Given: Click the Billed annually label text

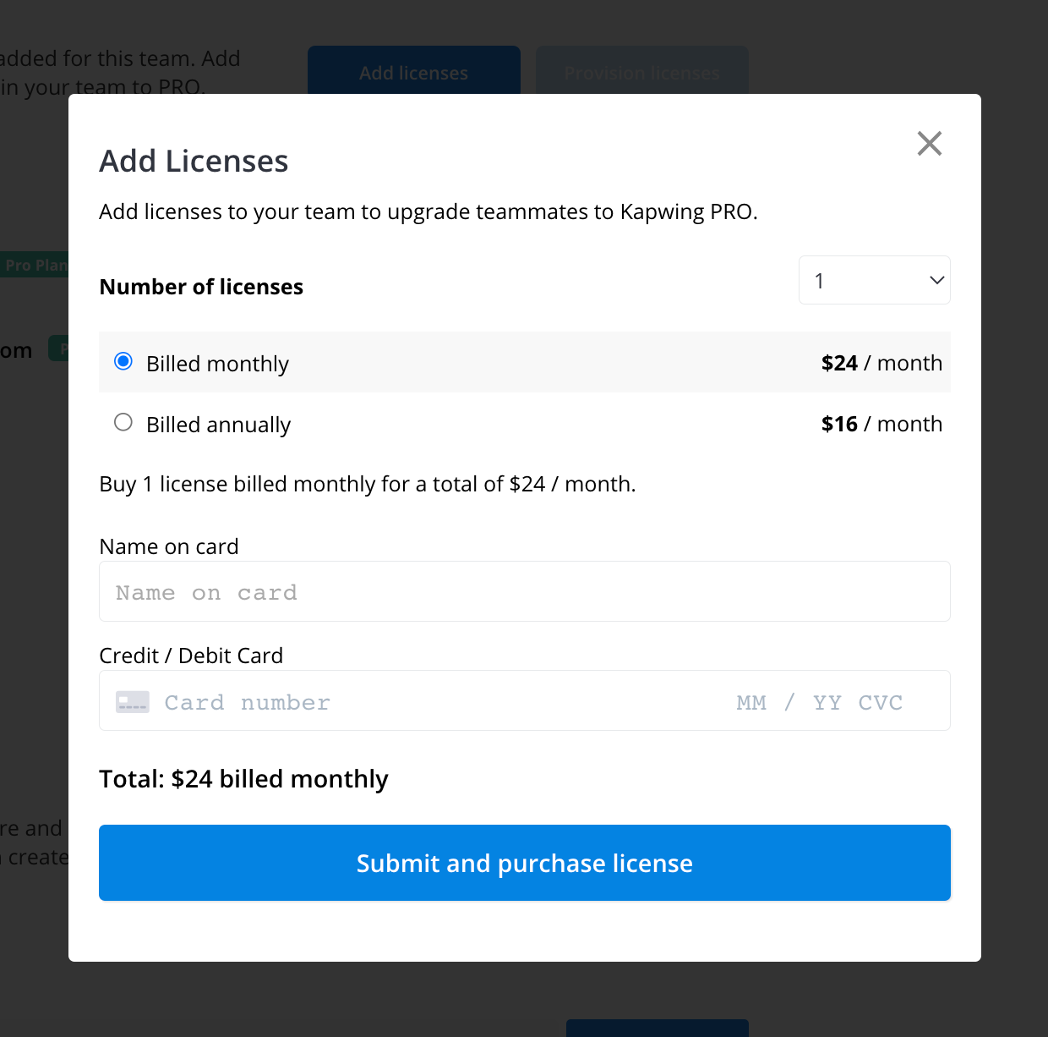Looking at the screenshot, I should tap(218, 425).
